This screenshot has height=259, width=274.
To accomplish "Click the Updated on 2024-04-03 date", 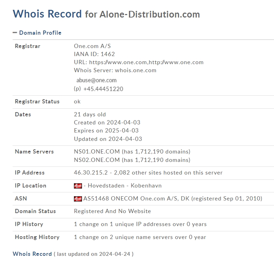I will (108, 139).
